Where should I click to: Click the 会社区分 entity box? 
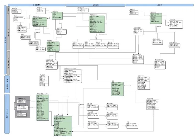[41, 11]
